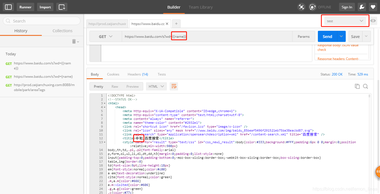Switch to the Team Library tab
The image size is (380, 194).
coord(201,7)
